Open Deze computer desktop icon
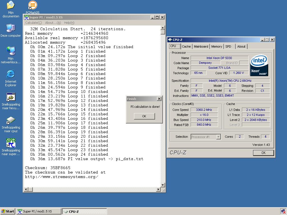 pyautogui.click(x=11, y=30)
